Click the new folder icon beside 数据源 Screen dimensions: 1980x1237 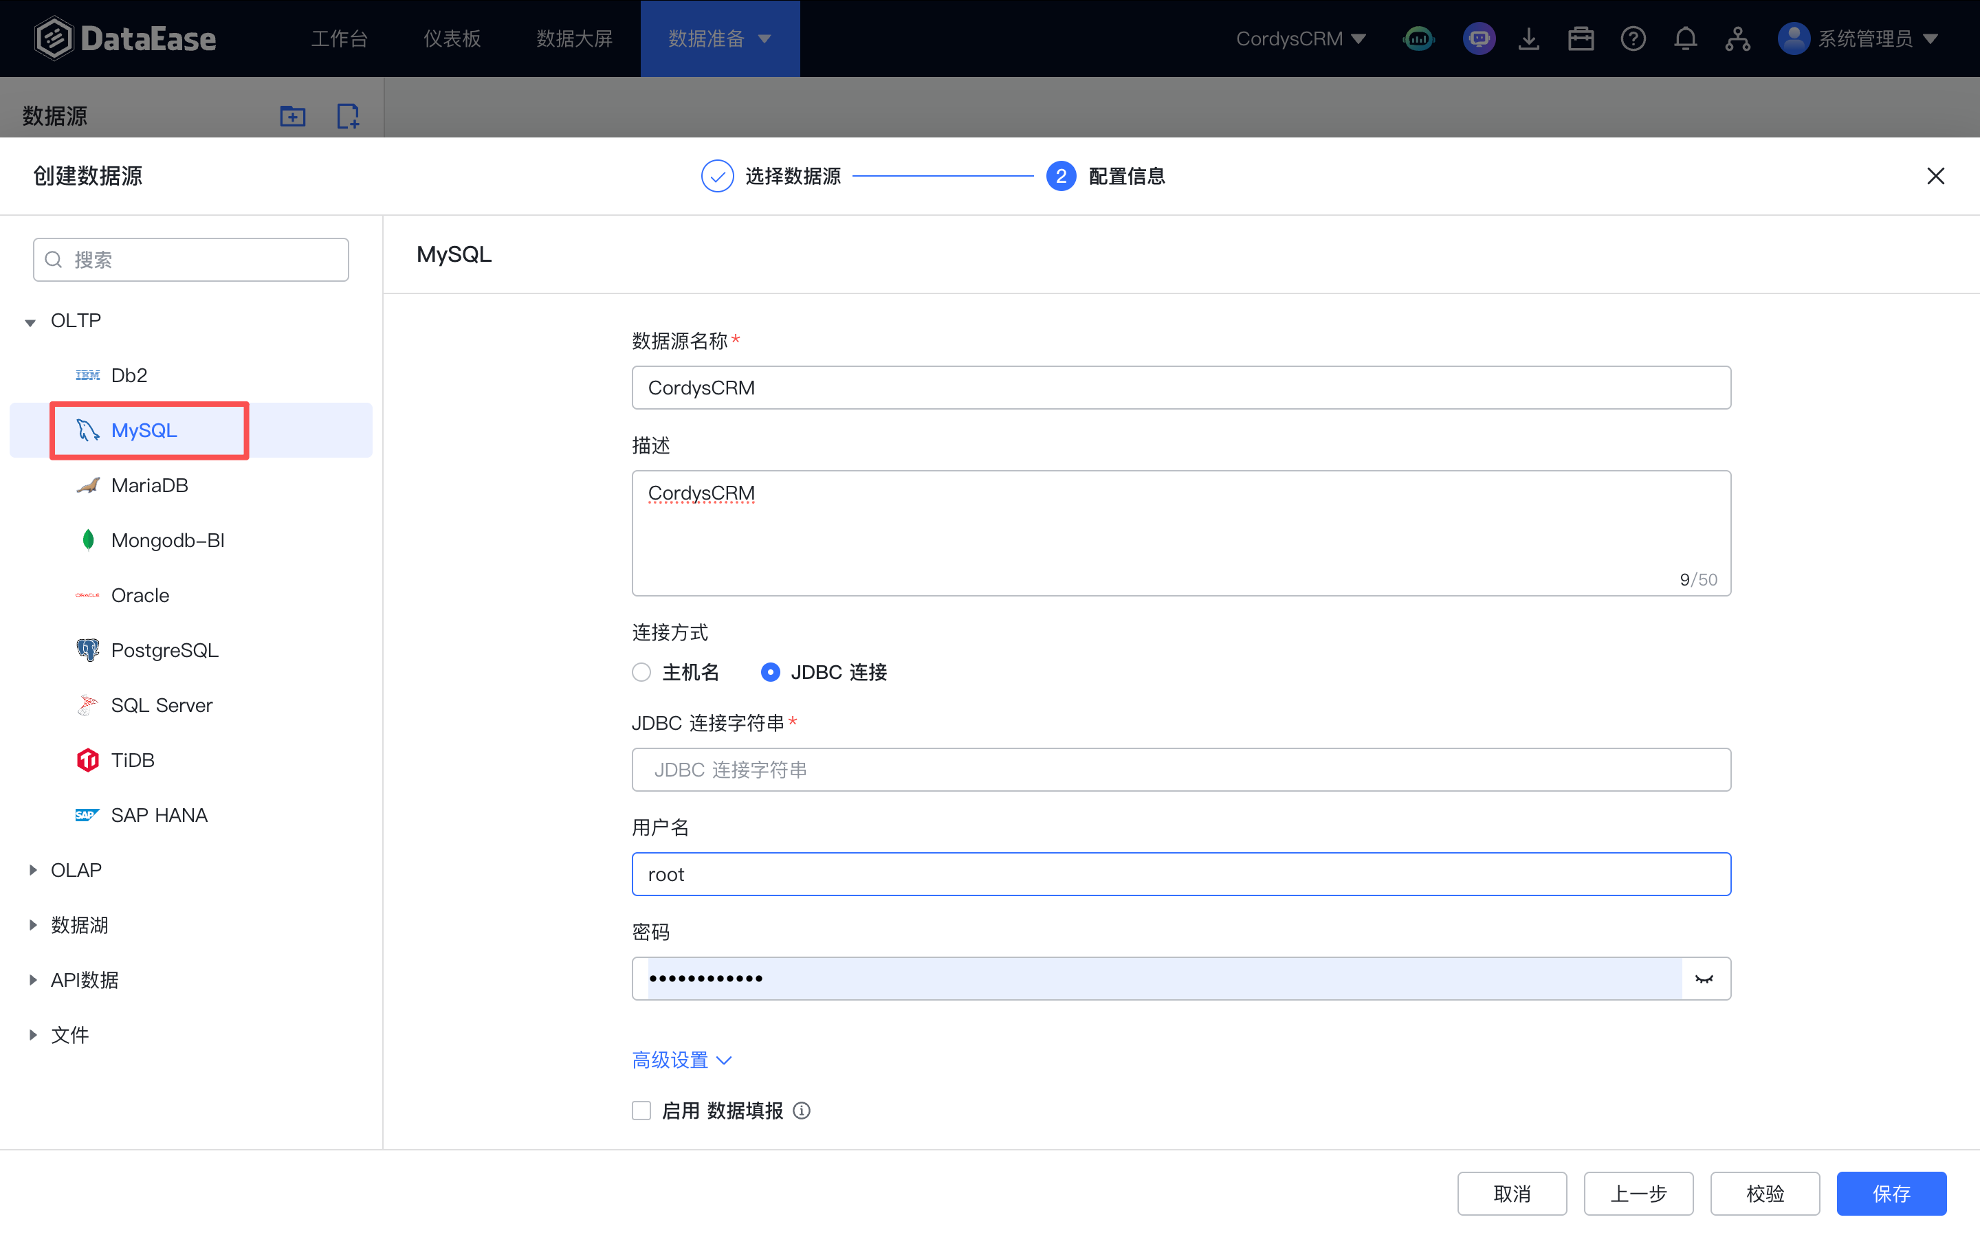292,115
